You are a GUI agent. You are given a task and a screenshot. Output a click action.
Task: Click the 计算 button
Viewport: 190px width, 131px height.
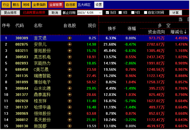(x=175, y=13)
